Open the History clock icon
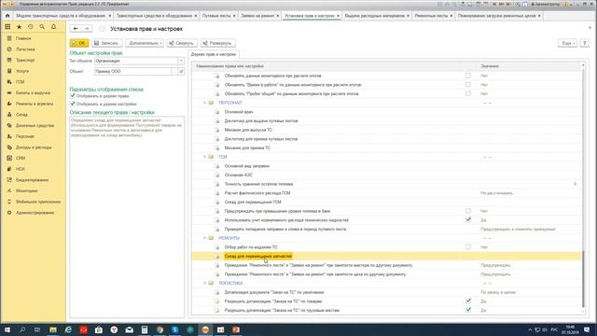Screen dimensions: 597x336 [31, 27]
